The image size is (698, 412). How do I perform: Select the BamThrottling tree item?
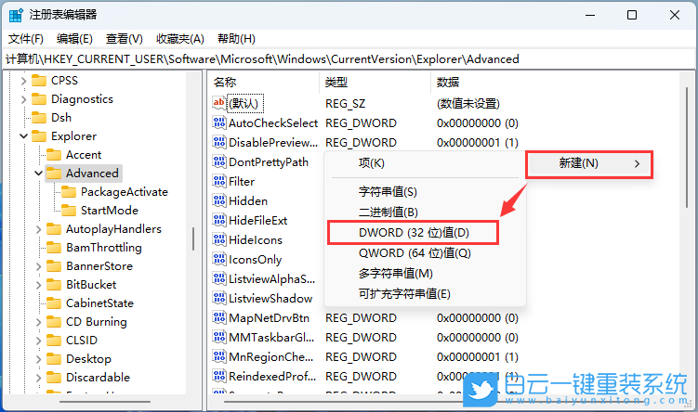104,248
